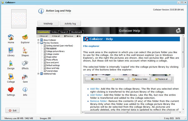Screen dimensions: 188x121
Task: Click the Replace all button in help image
Action: 161,79
